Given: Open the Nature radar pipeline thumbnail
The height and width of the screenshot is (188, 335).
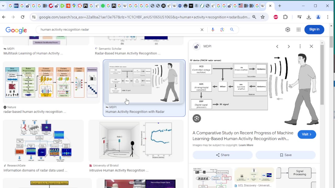Looking at the screenshot, I should tap(51, 82).
